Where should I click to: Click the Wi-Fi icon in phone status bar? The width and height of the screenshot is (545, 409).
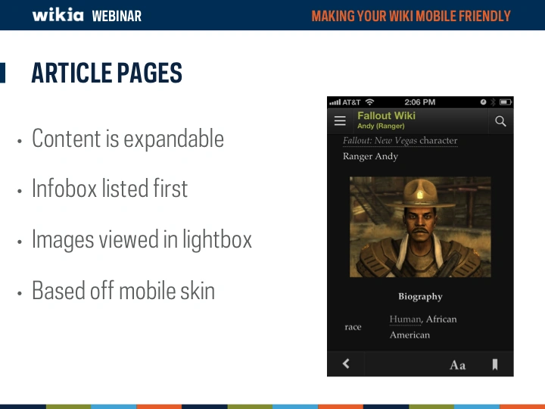(369, 102)
